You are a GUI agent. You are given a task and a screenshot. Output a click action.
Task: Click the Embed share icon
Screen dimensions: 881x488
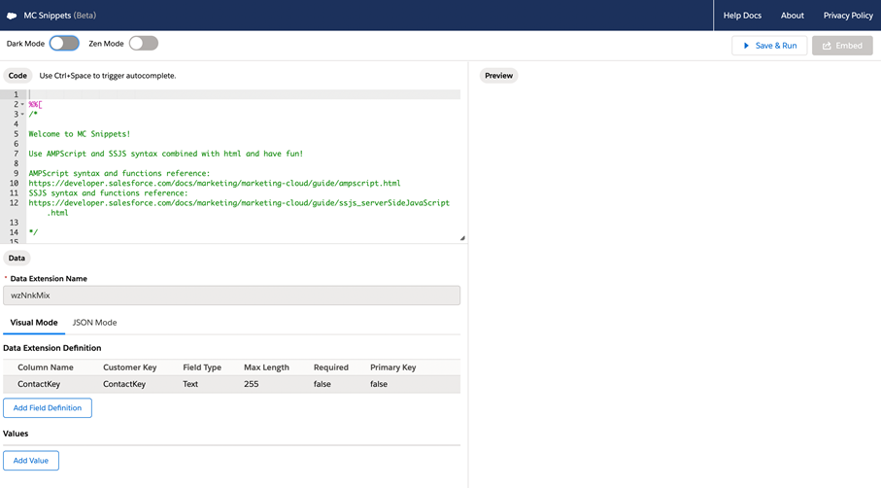827,46
